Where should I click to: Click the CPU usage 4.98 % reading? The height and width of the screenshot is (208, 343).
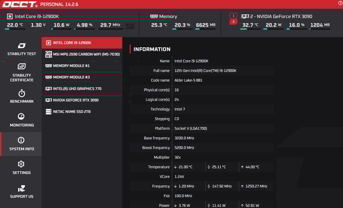tap(84, 25)
